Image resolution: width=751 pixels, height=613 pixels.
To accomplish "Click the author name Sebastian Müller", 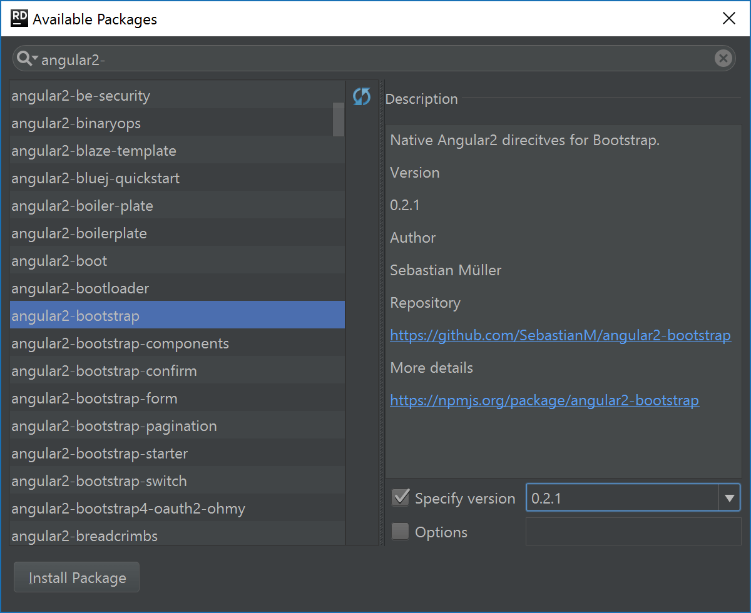I will [446, 270].
